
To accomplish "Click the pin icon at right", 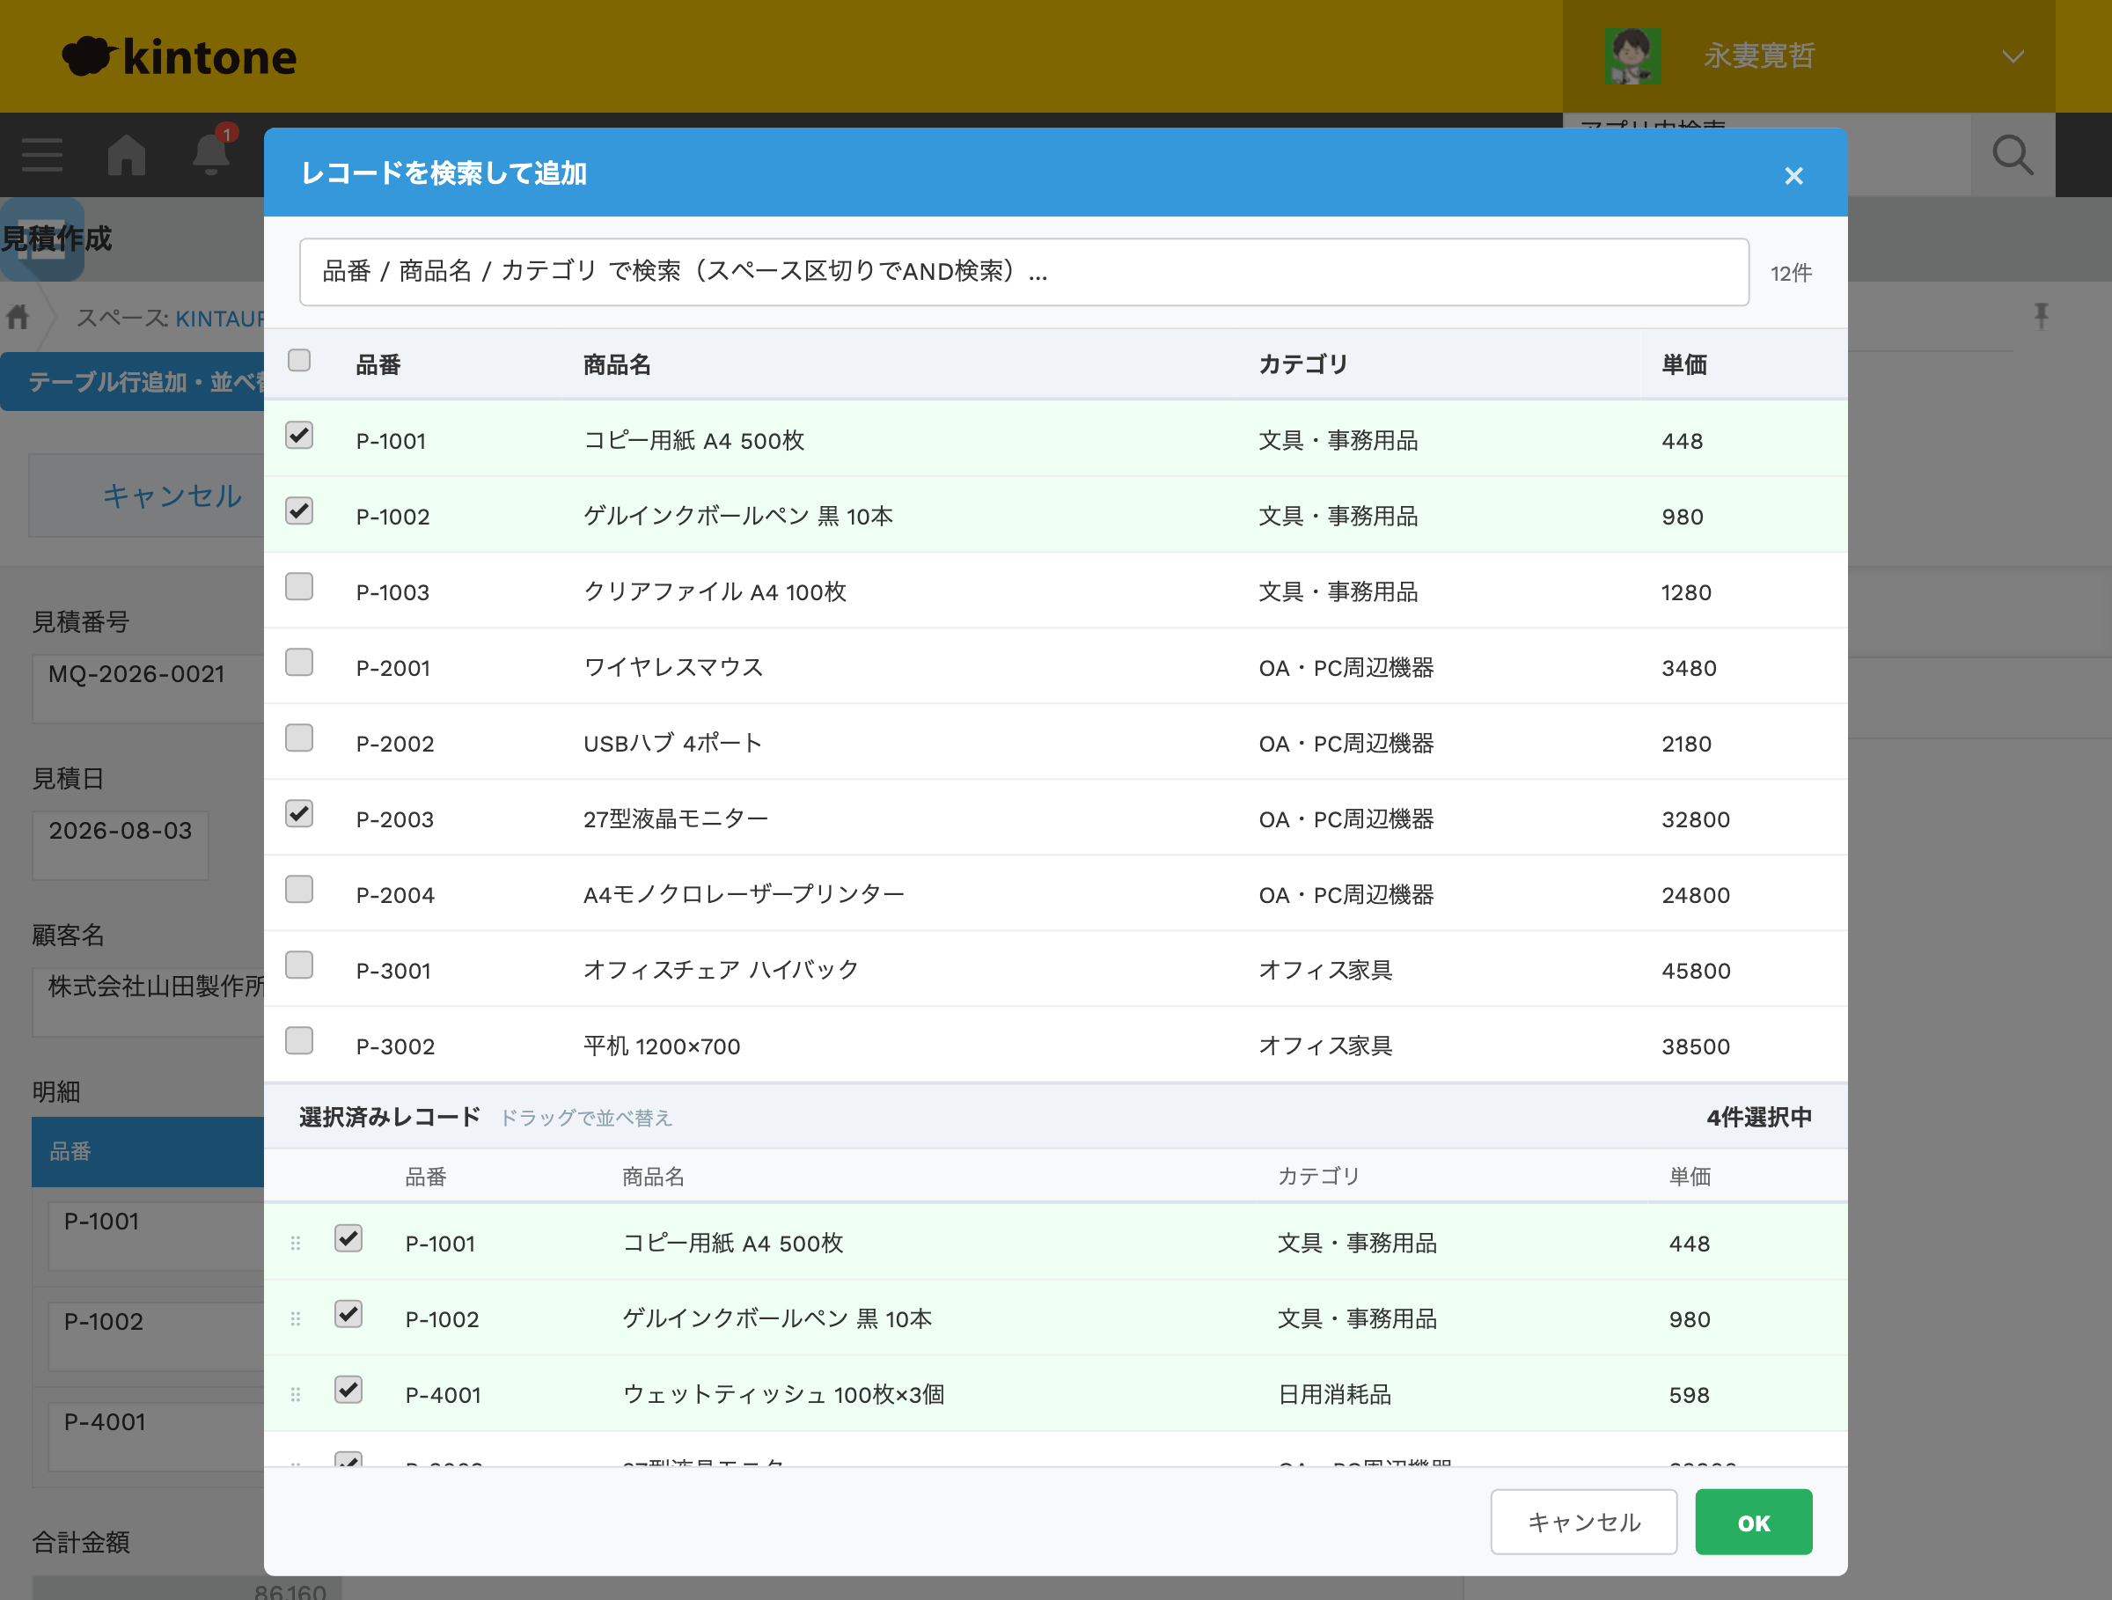I will (x=2042, y=316).
